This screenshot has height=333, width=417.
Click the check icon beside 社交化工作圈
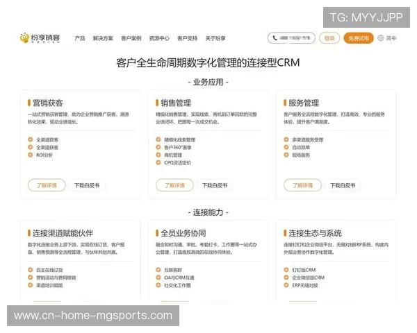[158, 285]
